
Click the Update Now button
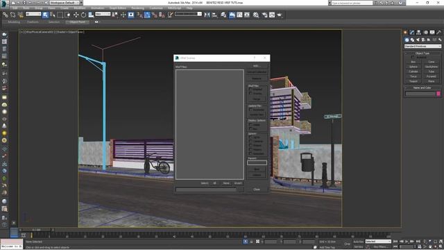click(257, 115)
